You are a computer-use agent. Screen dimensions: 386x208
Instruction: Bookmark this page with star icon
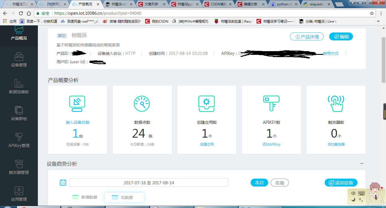click(x=372, y=13)
